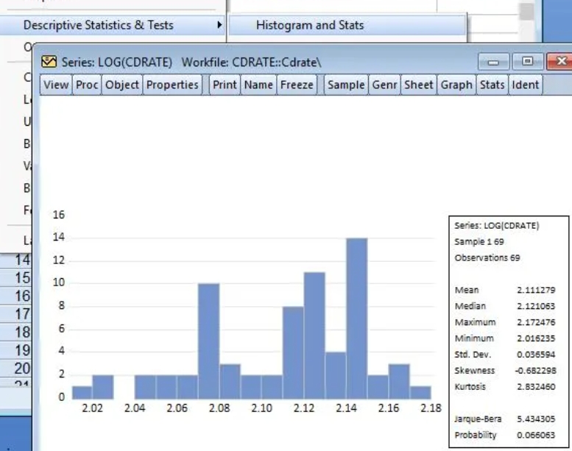Minimize the series window

pyautogui.click(x=494, y=61)
